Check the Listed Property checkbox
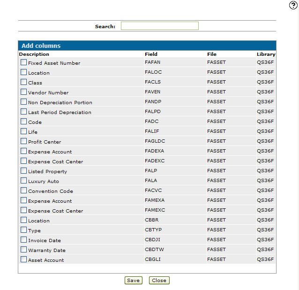The height and width of the screenshot is (290, 299). pos(23,171)
